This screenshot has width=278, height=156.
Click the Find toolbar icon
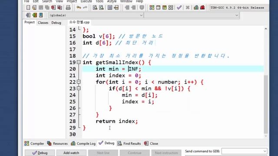[x=95, y=7]
